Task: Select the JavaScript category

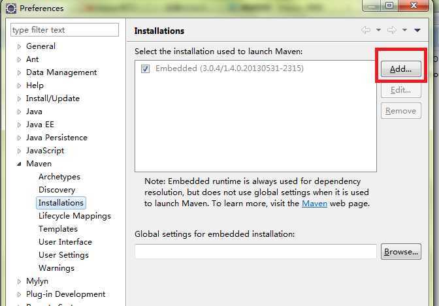Action: tap(45, 151)
